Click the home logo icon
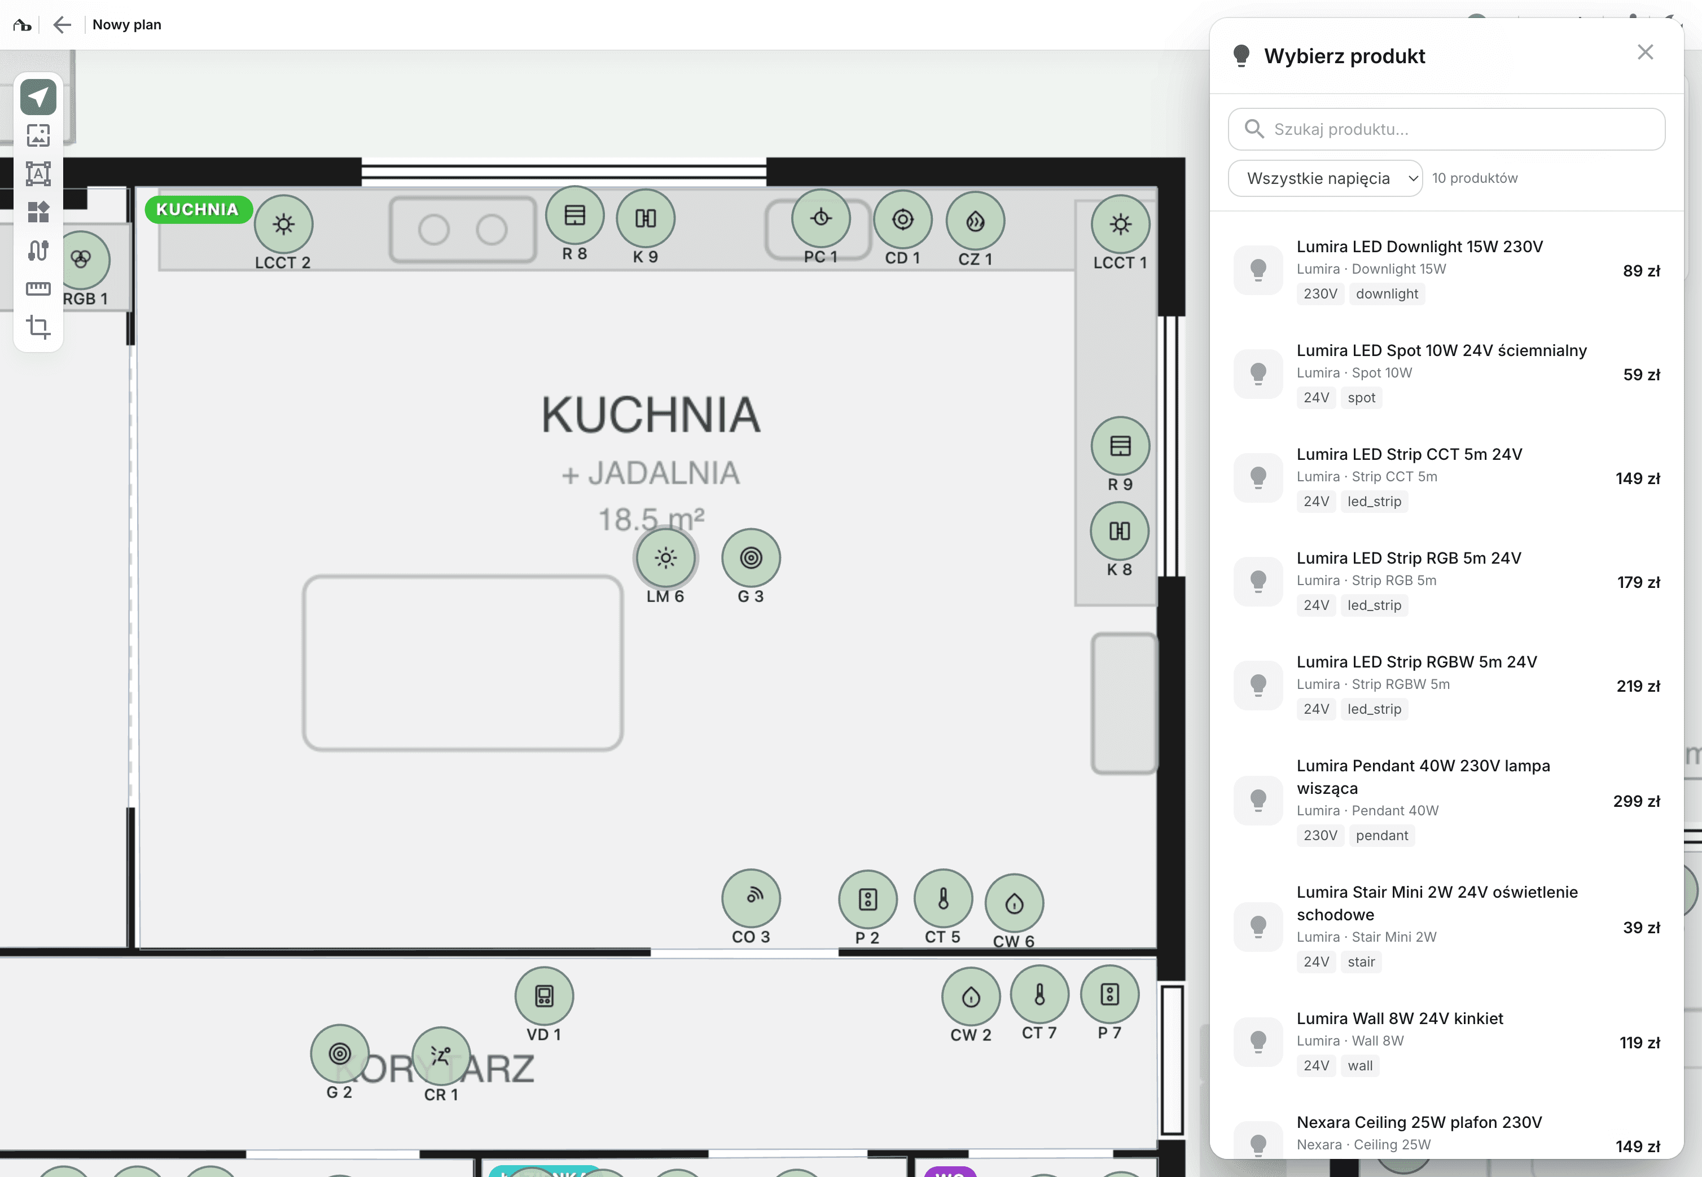The image size is (1702, 1177). pyautogui.click(x=22, y=25)
